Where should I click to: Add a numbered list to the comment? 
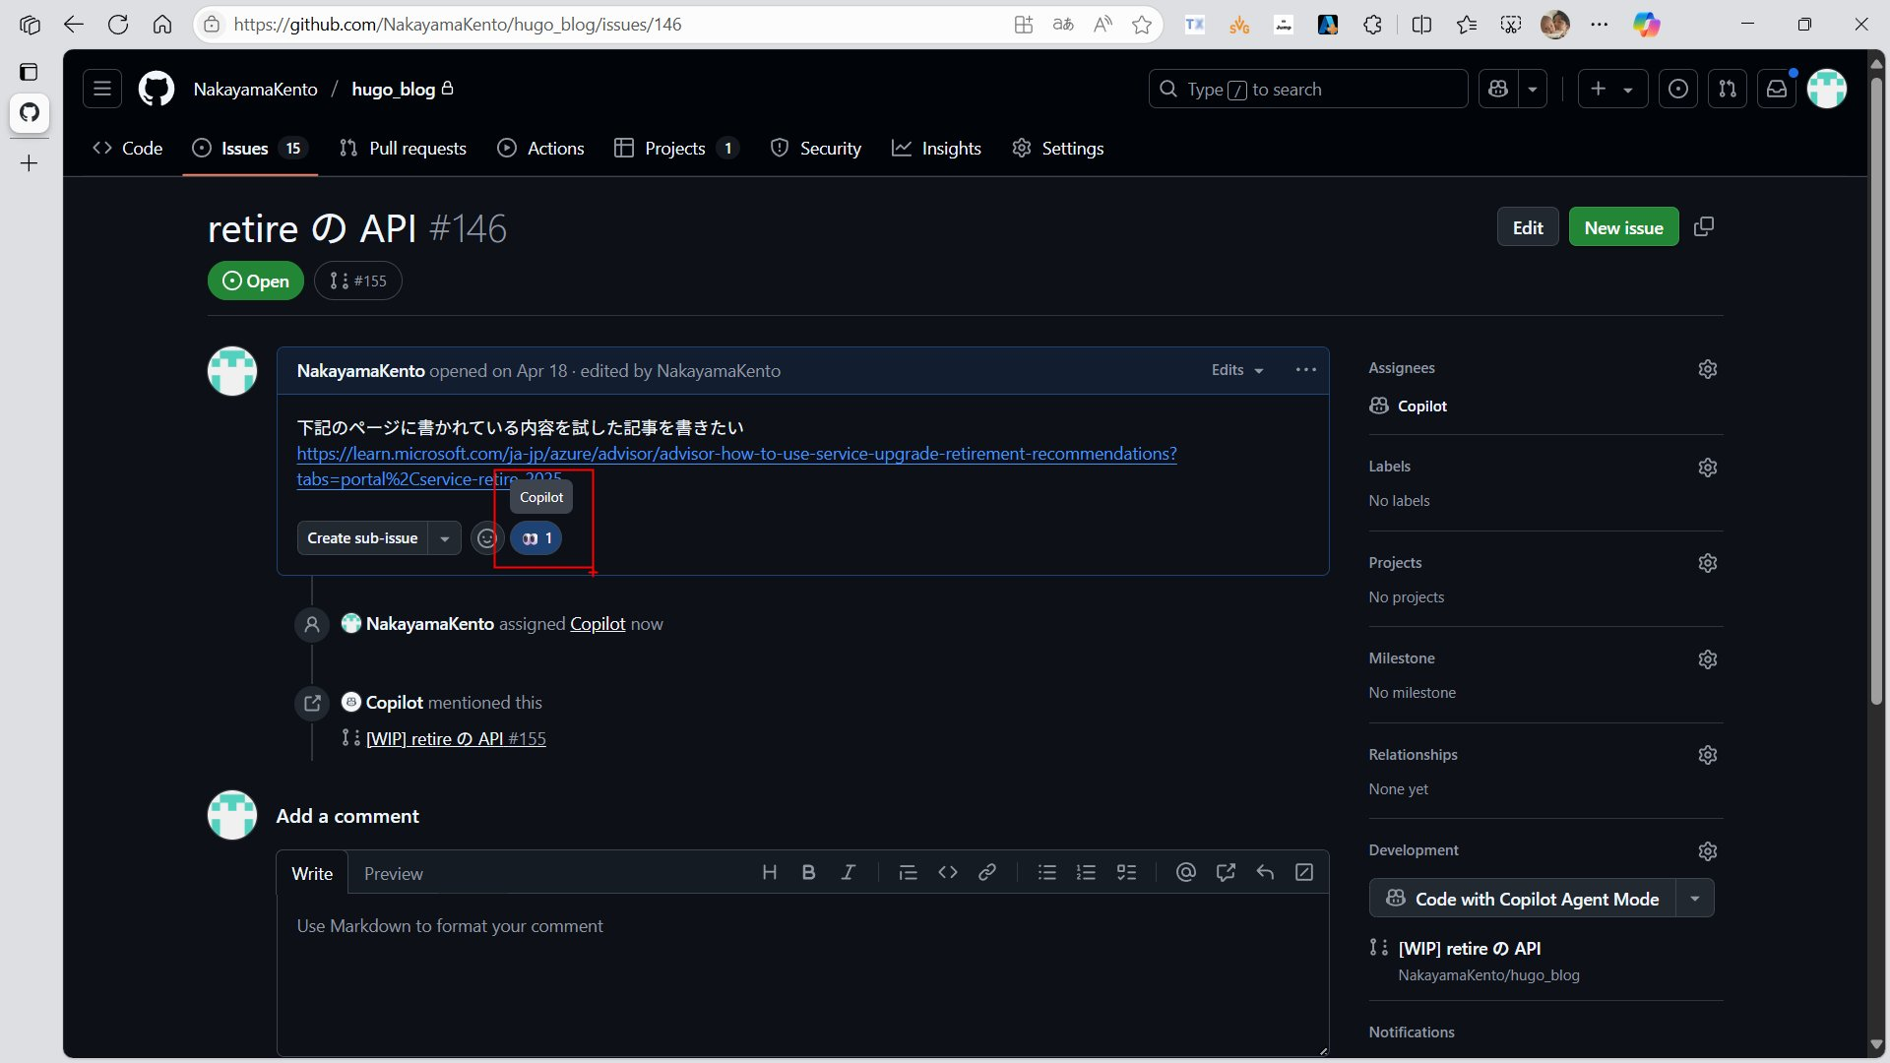1086,872
